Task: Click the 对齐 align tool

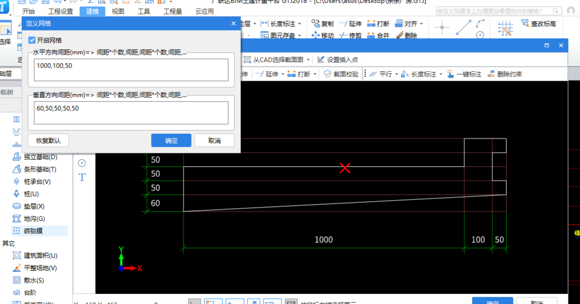Action: 406,24
